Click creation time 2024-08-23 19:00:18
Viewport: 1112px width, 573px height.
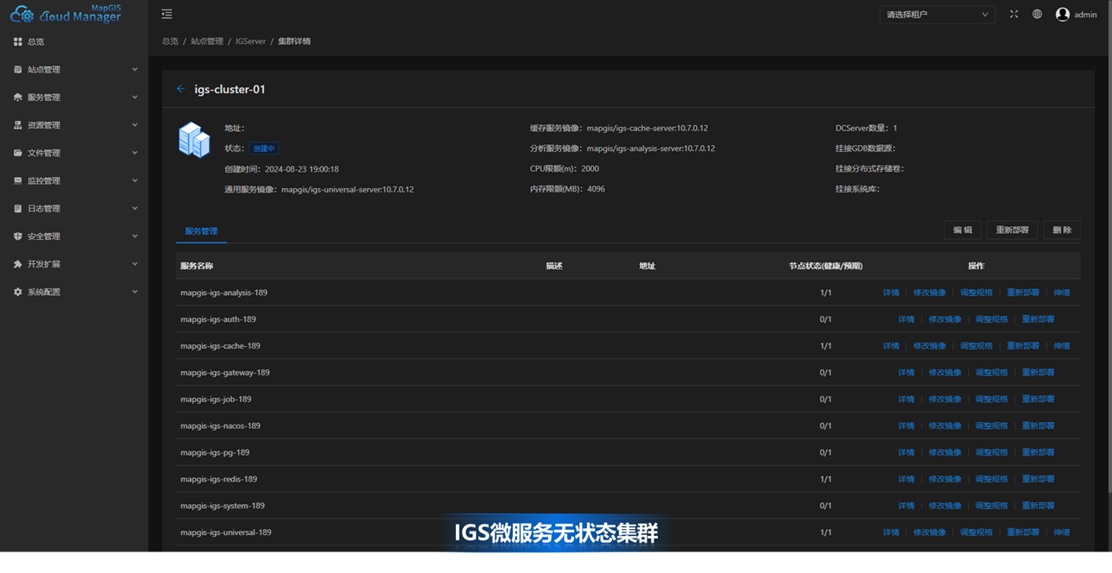[301, 169]
